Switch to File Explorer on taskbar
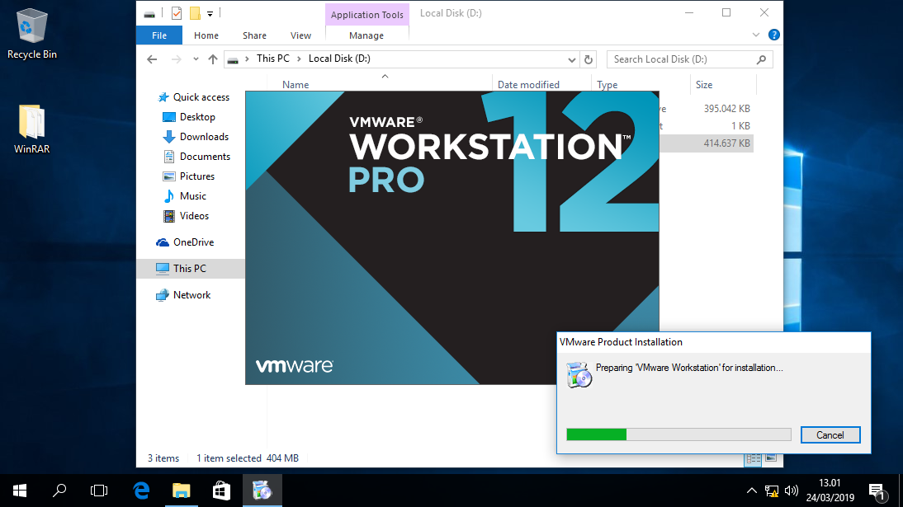This screenshot has height=507, width=903. pos(182,491)
